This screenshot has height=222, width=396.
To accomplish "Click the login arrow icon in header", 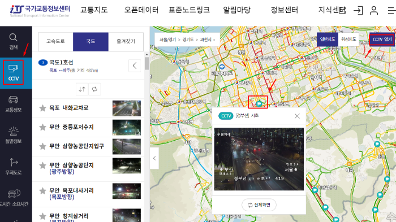I will pos(358,11).
